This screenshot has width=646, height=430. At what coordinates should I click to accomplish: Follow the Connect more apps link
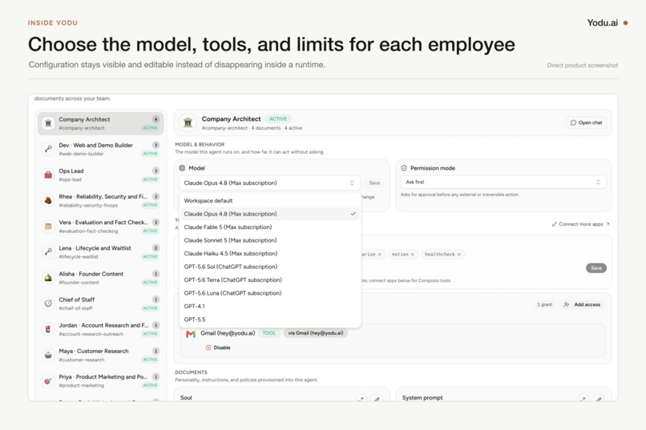tap(580, 224)
